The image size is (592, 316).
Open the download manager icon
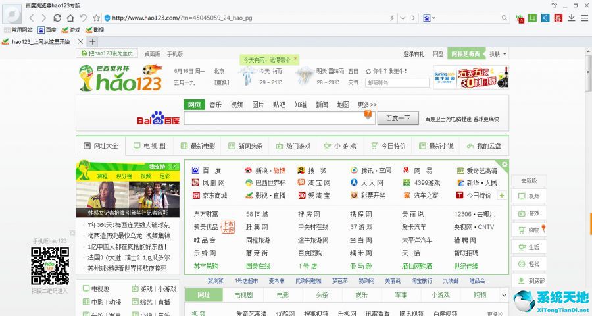572,18
